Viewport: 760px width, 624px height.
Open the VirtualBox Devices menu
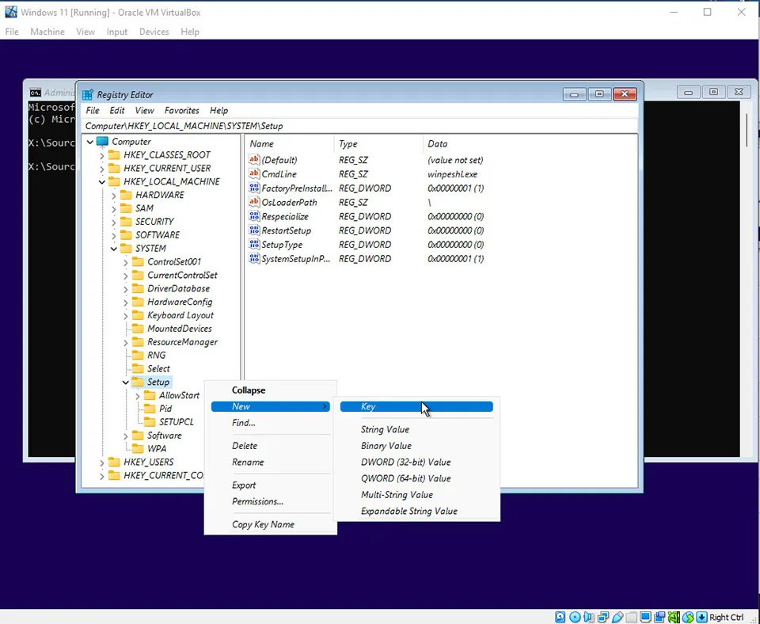154,32
